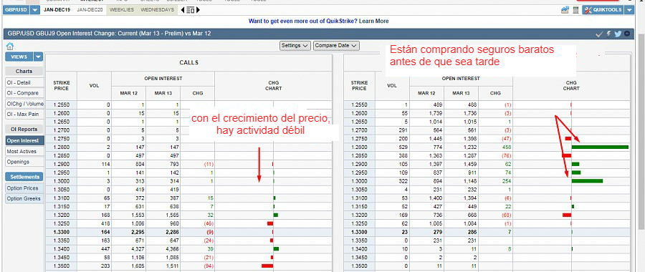
Task: Follow the Learn More QuikStrike link
Action: (x=373, y=21)
